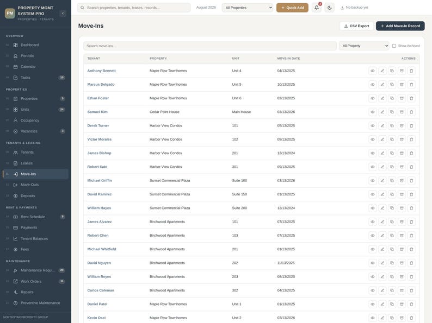432x323 pixels.
Task: Archive Michael Griffin move-in record
Action: tap(402, 181)
